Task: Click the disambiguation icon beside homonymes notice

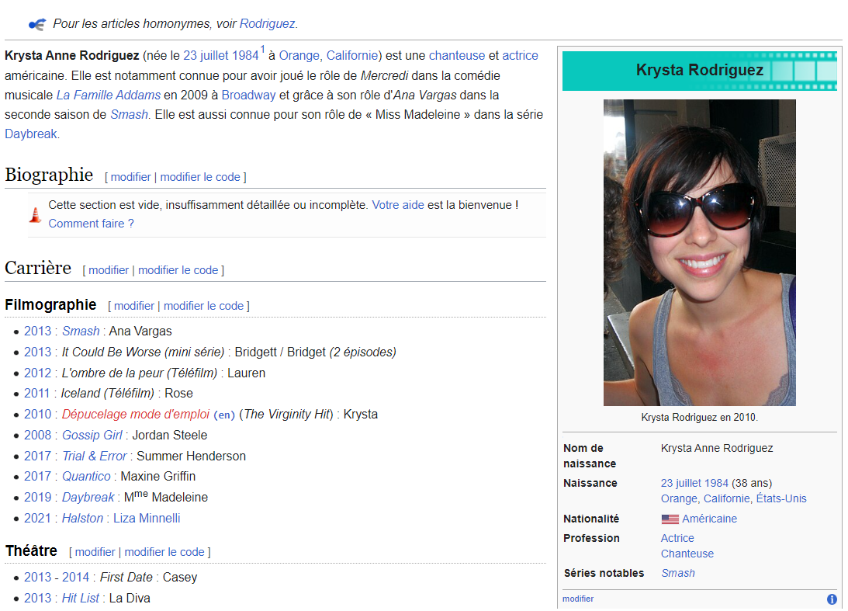Action: (36, 24)
